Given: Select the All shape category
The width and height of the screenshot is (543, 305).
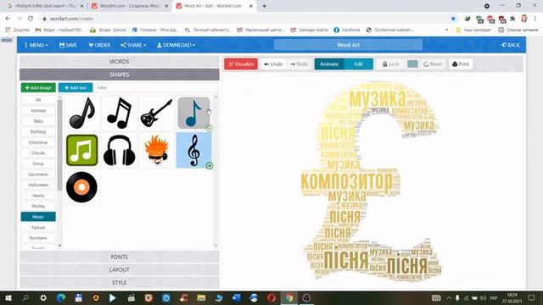Looking at the screenshot, I should [x=38, y=100].
